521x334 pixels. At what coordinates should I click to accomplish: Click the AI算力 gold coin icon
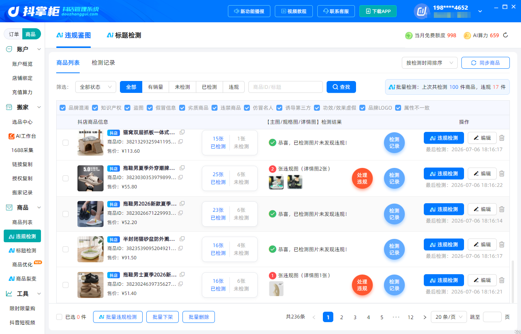[x=467, y=36]
